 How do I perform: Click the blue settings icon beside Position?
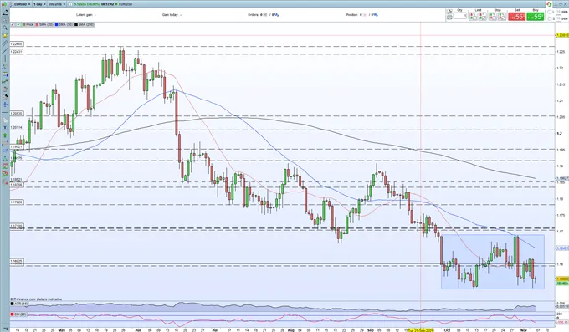[376, 15]
